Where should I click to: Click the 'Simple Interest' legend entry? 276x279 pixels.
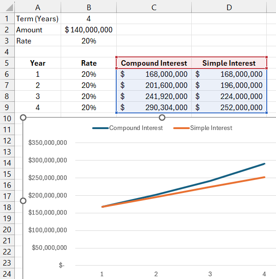click(203, 128)
